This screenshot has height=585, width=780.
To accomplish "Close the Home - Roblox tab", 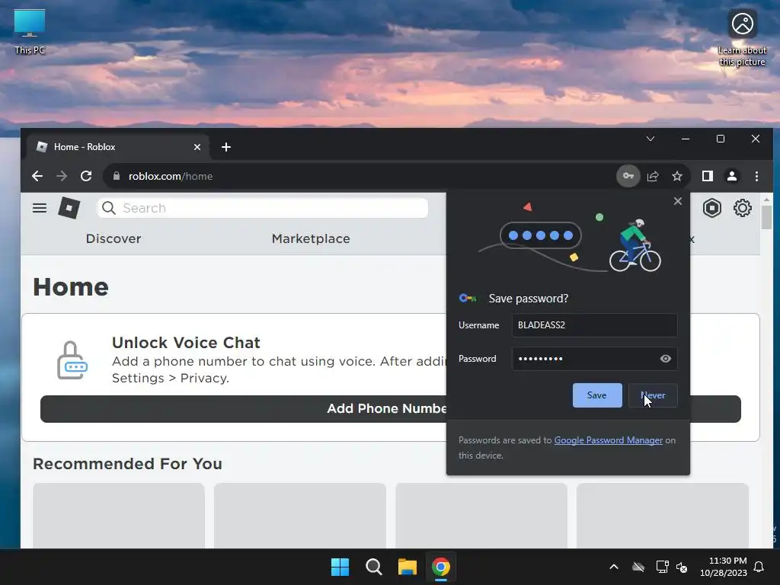I will pos(197,147).
